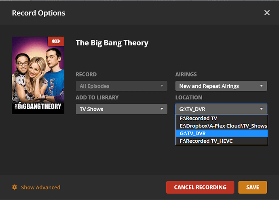Choose the Dropbox A-Plex Cloud TV_Shows location
This screenshot has height=200, width=279.
[222, 126]
